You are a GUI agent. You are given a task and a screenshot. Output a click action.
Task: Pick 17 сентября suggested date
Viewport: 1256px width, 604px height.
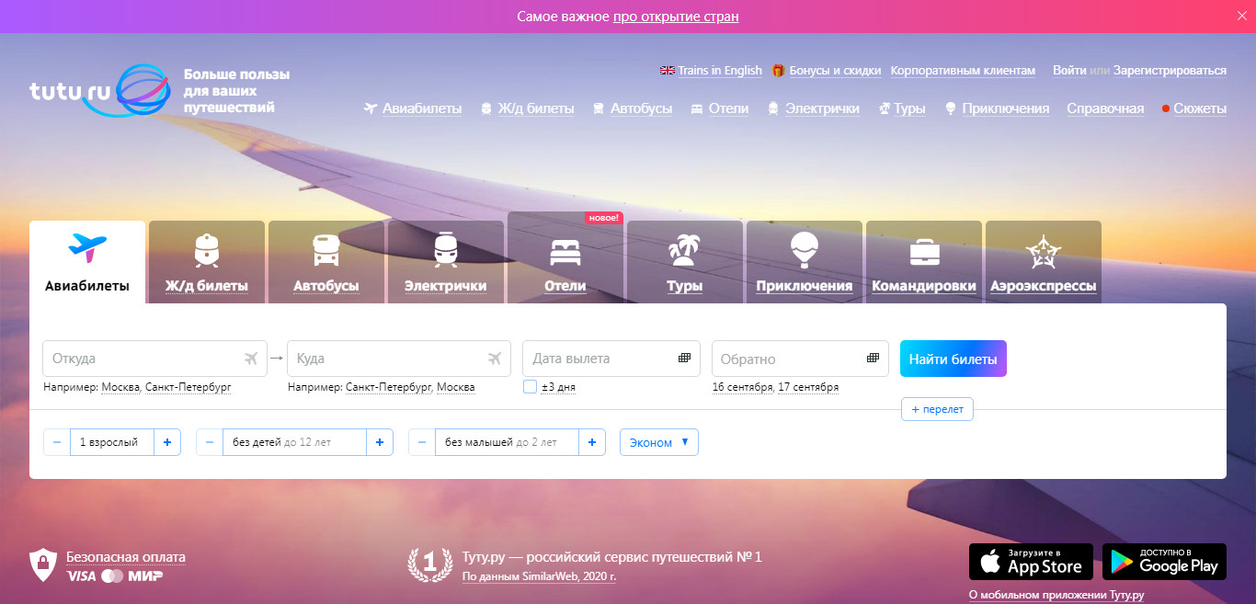(808, 387)
